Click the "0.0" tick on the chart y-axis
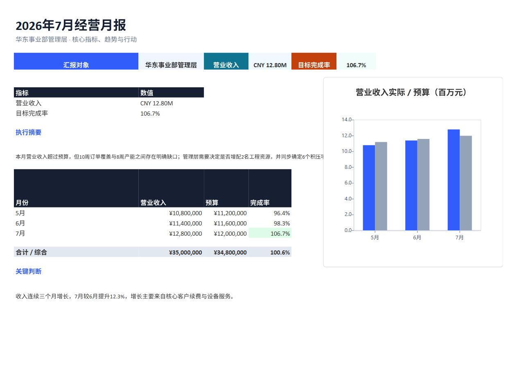Screen dimensions: 517x366 (348, 230)
